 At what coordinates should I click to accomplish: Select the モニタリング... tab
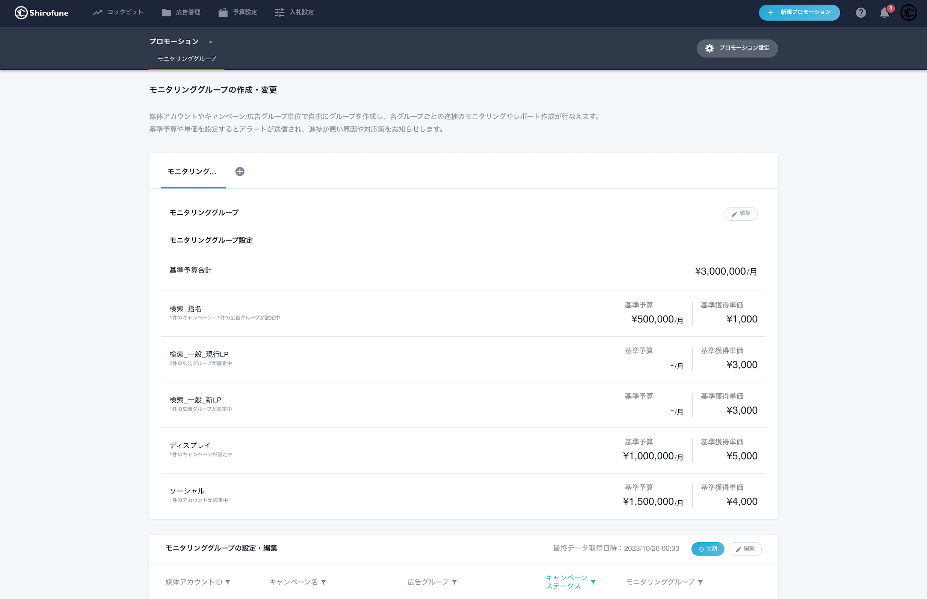[192, 172]
